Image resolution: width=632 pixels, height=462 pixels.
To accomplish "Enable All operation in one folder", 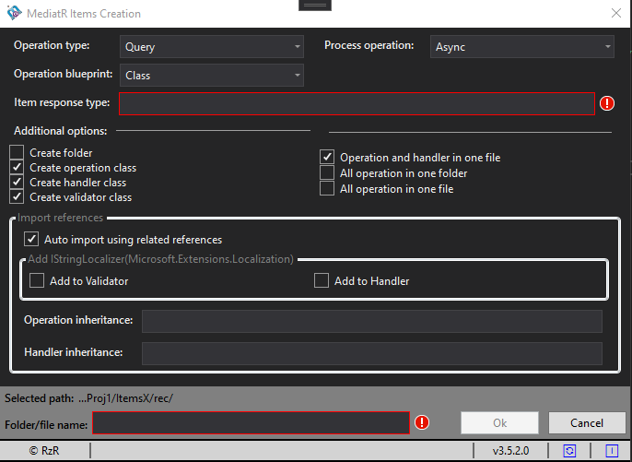I will (327, 172).
